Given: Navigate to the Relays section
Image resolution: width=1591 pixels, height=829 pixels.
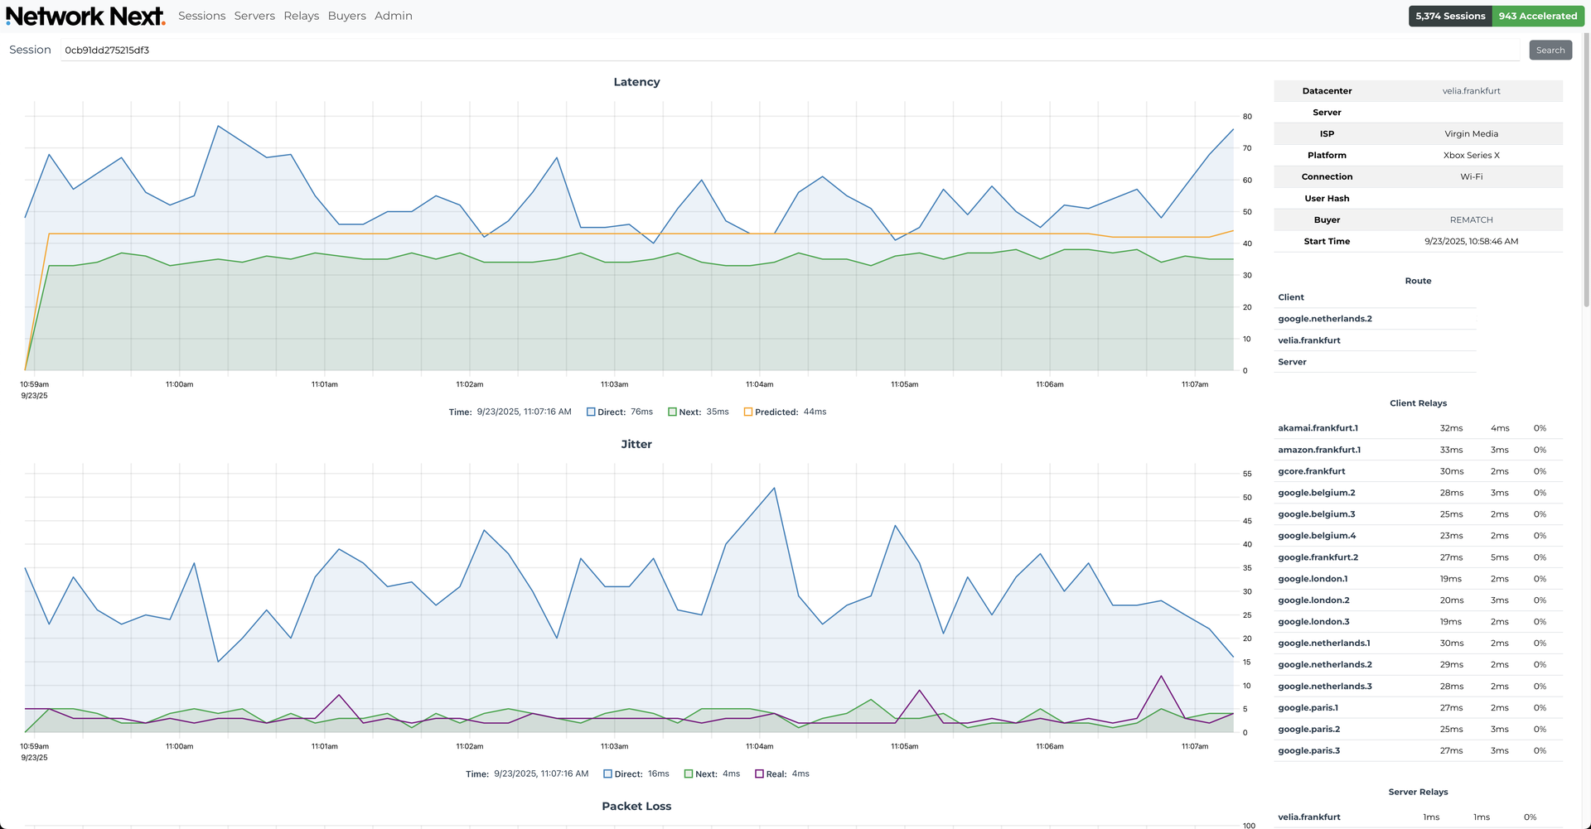Looking at the screenshot, I should (301, 15).
